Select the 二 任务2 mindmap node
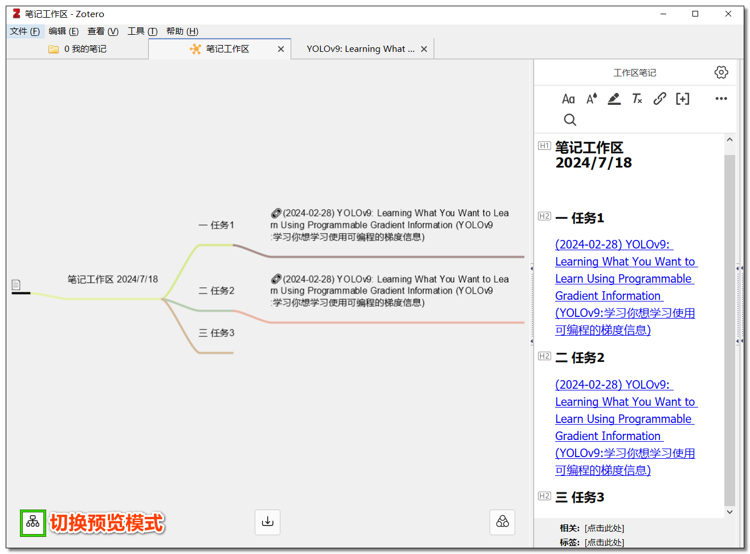Viewport: 750px width, 554px height. [x=216, y=291]
